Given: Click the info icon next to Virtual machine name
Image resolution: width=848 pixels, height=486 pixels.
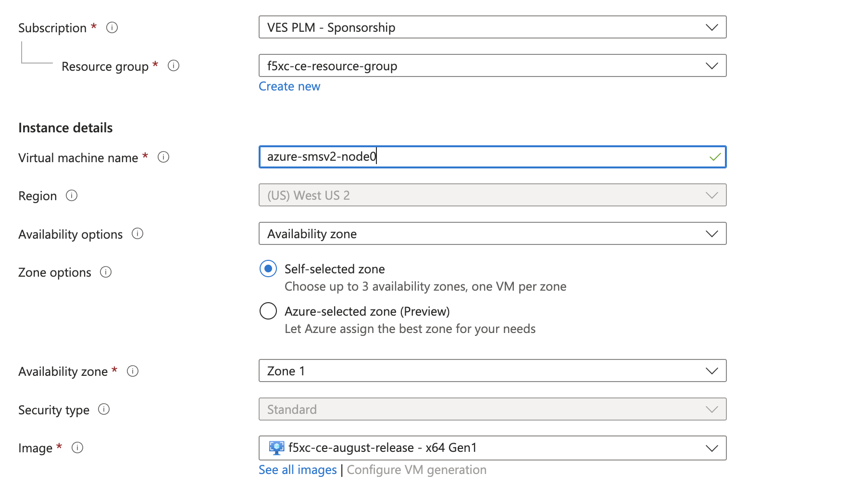Looking at the screenshot, I should tap(163, 157).
